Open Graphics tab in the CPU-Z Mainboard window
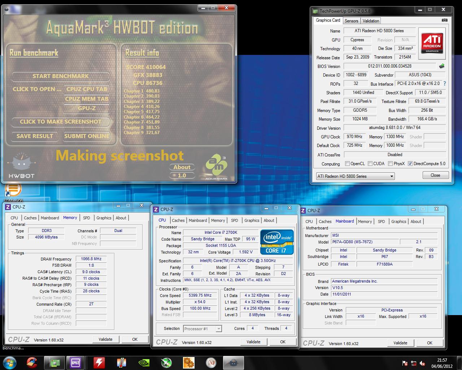This screenshot has width=462, height=370. coord(398,221)
